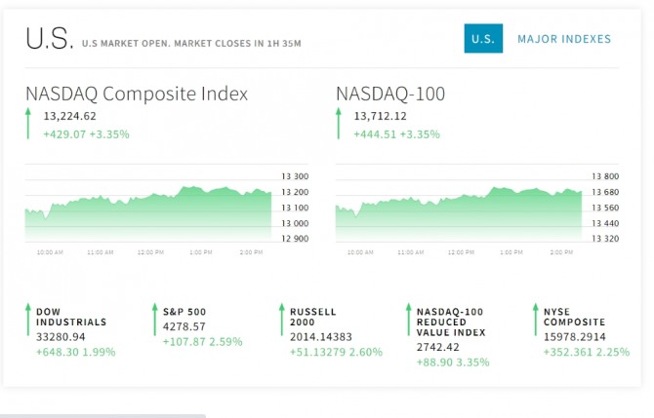Switch to the Major Indexes tab

564,39
